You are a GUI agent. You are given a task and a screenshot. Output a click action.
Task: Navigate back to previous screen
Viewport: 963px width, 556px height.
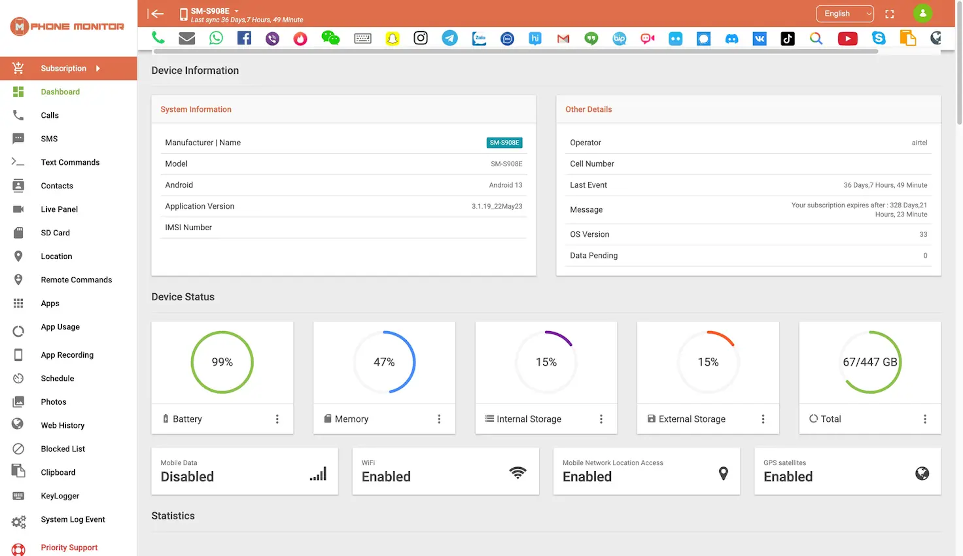pos(156,13)
